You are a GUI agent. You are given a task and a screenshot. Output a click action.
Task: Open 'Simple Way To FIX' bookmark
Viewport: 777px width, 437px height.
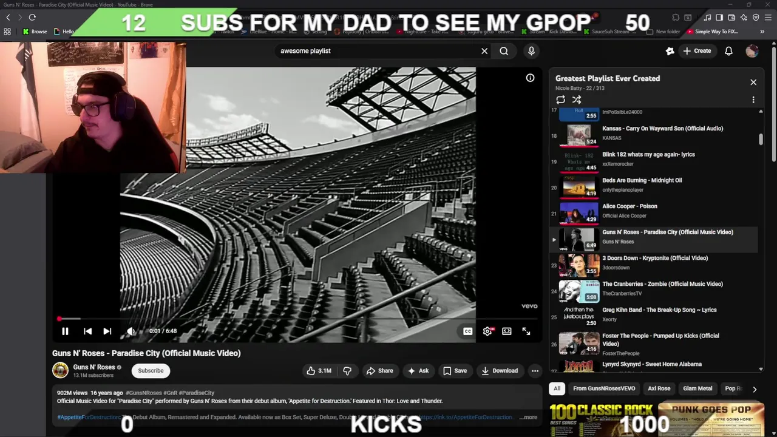tap(712, 32)
